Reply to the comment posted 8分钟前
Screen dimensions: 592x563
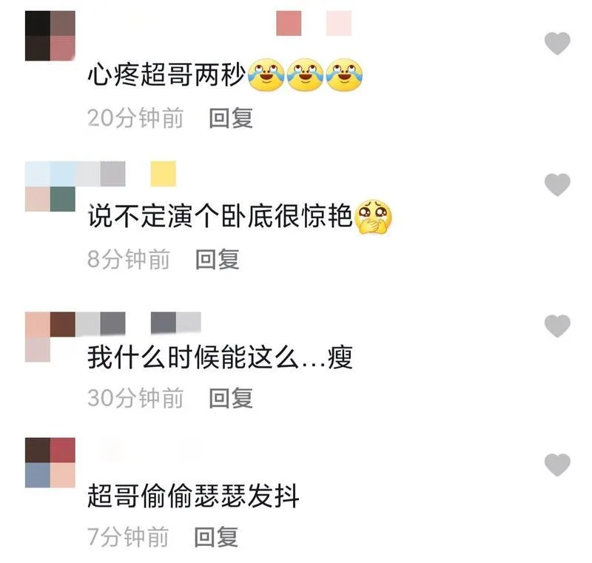click(218, 260)
